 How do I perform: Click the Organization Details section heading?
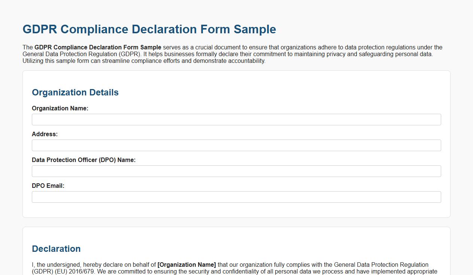tap(75, 92)
